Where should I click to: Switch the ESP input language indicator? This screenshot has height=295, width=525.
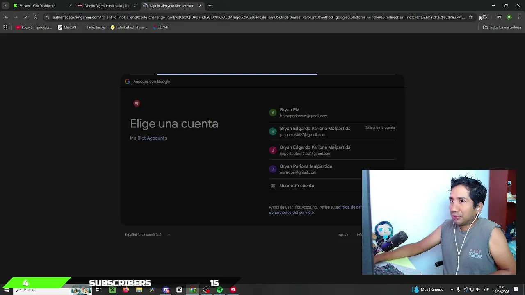pyautogui.click(x=486, y=290)
